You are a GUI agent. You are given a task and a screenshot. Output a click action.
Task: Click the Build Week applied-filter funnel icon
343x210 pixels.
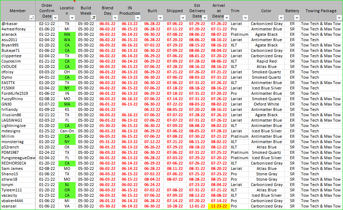click(x=94, y=18)
